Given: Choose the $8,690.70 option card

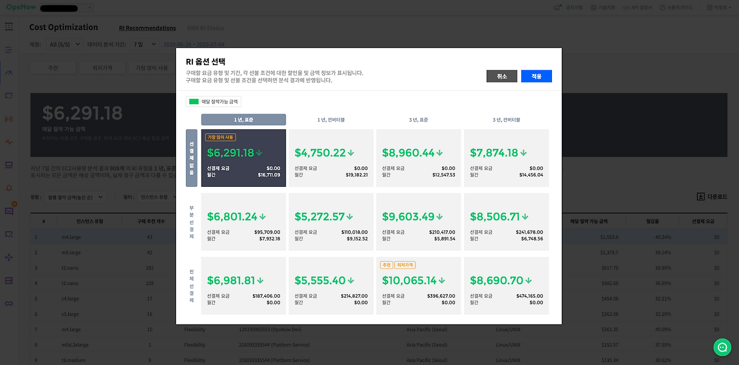Looking at the screenshot, I should 506,285.
